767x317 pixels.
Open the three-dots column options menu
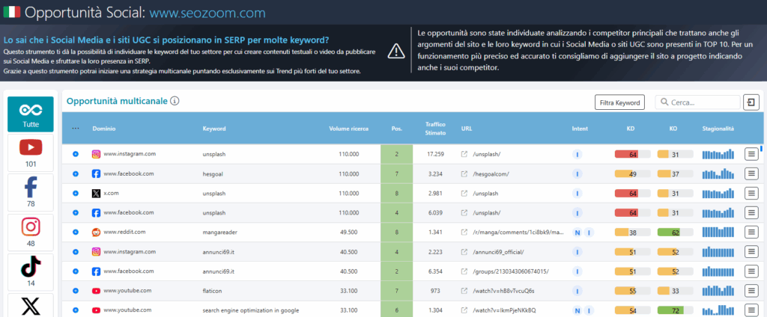point(76,129)
